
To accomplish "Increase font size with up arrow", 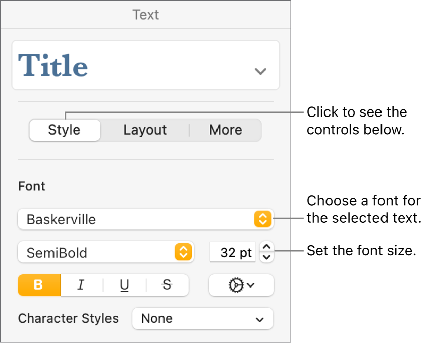I will coord(267,247).
